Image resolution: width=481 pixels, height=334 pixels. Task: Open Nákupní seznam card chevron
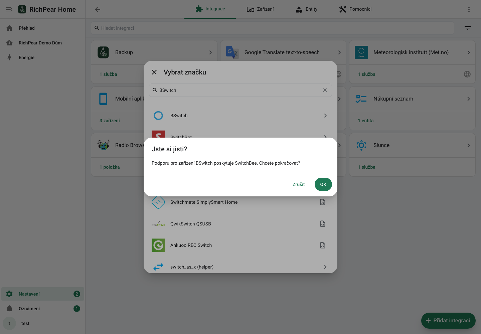469,99
